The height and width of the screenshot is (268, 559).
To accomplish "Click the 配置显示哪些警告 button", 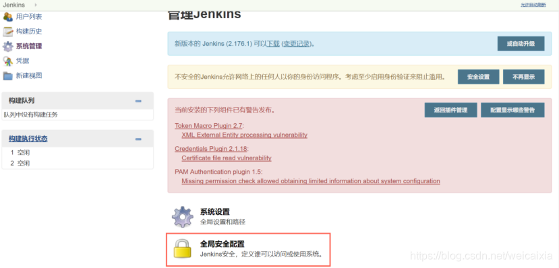I will pyautogui.click(x=512, y=110).
